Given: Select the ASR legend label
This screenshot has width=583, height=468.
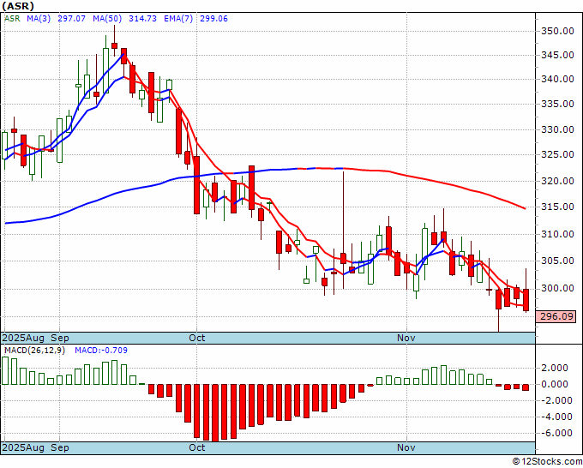Looking at the screenshot, I should [12, 19].
